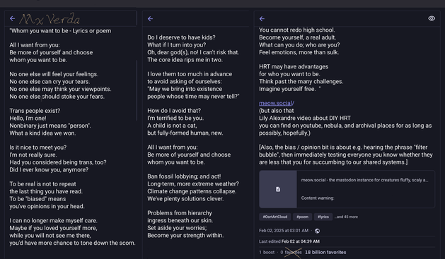Viewport: 445px width, 259px height.
Task: Toggle sensitive content with the eye icon
Action: tap(432, 18)
